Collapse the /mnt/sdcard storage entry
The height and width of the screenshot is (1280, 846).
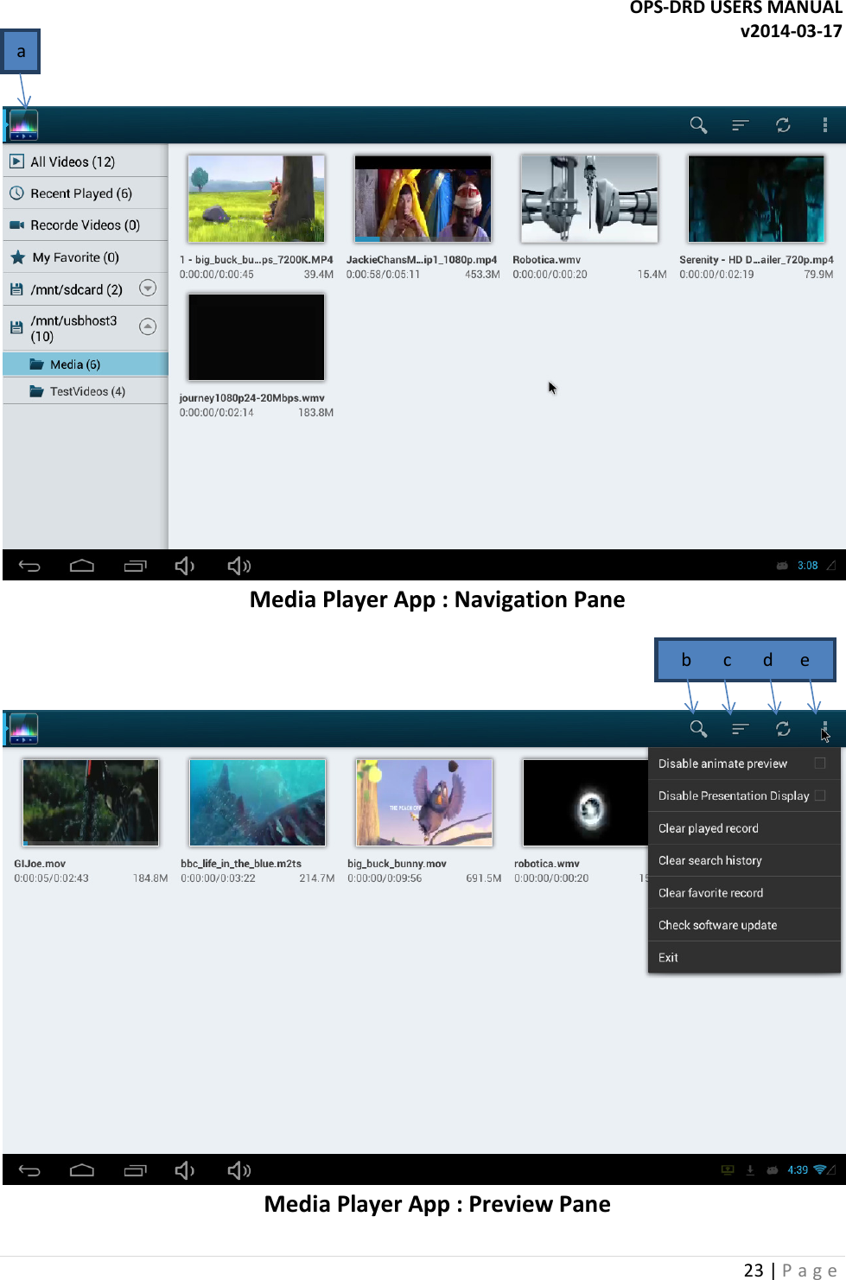(x=148, y=288)
